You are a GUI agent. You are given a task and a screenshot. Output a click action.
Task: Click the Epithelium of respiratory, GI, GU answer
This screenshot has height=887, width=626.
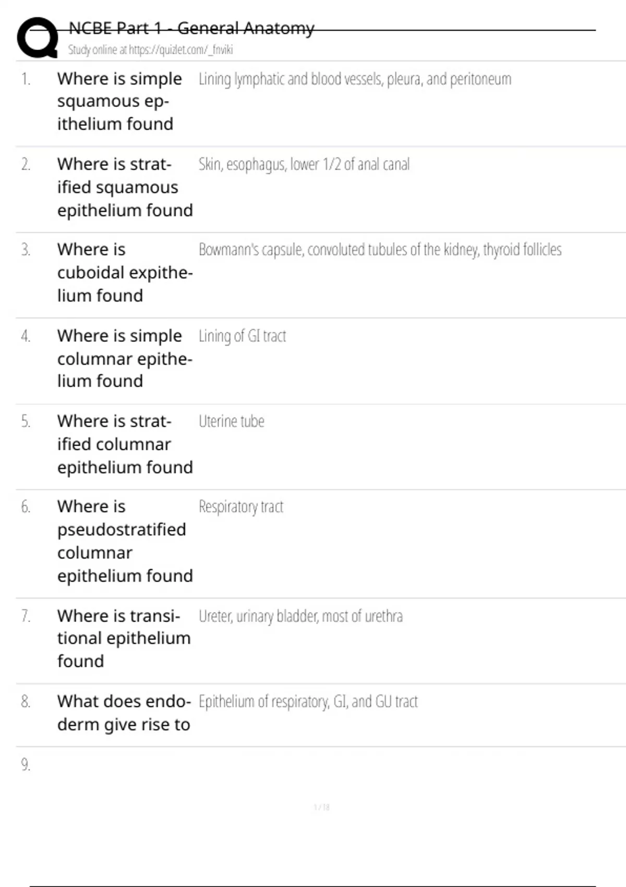(308, 702)
